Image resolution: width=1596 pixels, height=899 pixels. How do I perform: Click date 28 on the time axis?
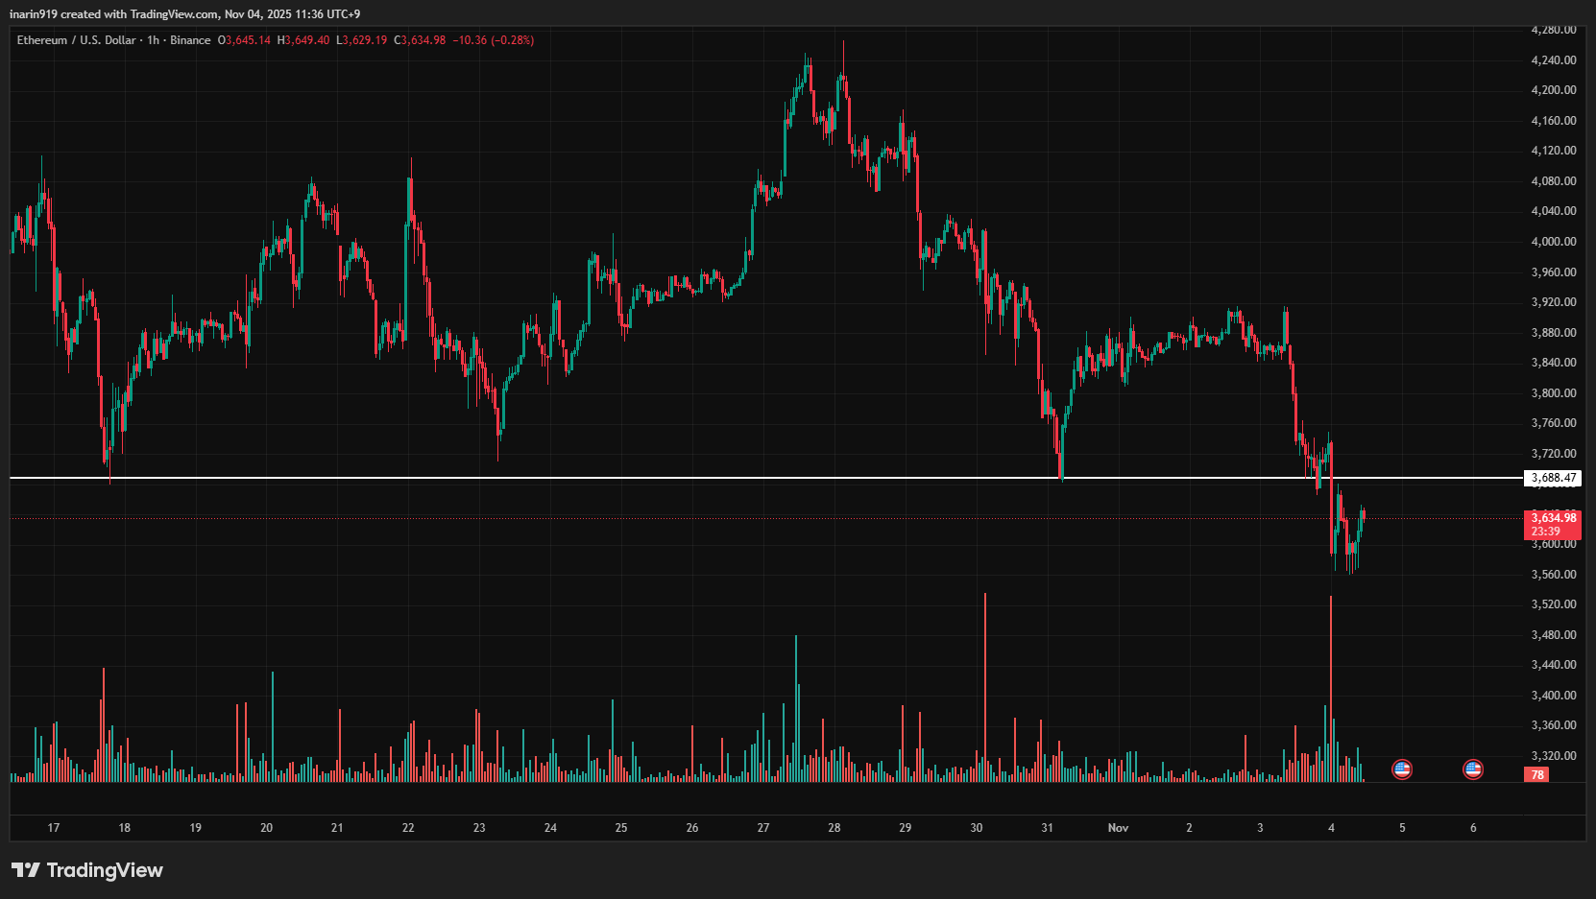pos(834,827)
